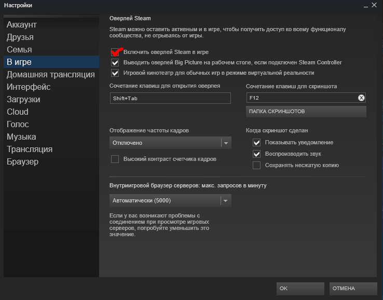
Task: Click the Shift+Tab overlay hotkey field
Action: click(x=170, y=98)
